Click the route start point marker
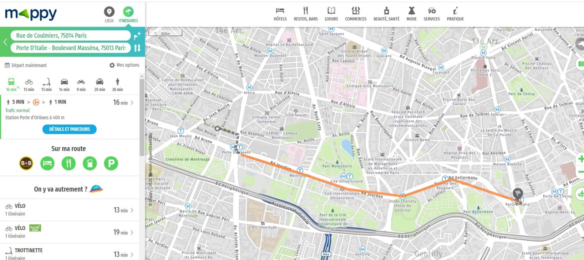Viewport: 584px width, 260px height. coord(217,129)
